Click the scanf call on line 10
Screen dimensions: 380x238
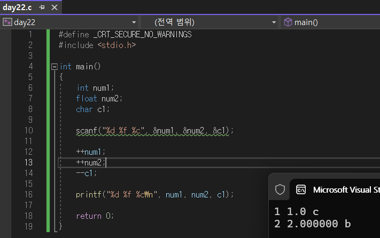pyautogui.click(x=154, y=131)
